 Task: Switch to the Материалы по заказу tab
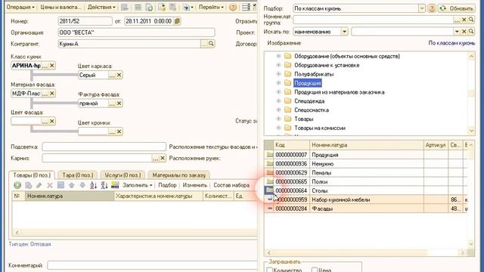[178, 175]
